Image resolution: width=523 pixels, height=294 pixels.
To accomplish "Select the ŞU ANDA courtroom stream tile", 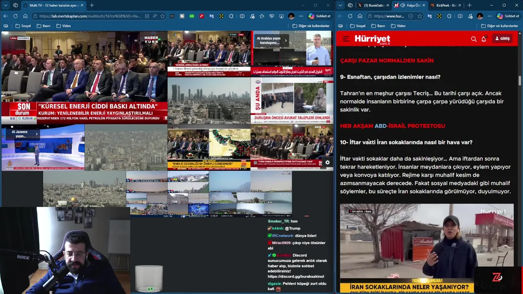I will click(292, 100).
